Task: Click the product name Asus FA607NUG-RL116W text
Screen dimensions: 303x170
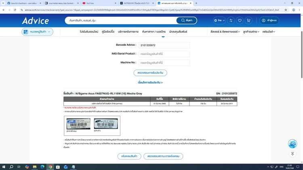Action: click(x=109, y=94)
